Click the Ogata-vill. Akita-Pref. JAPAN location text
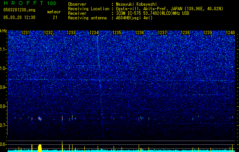Screen dimensions: 239x152 point(169,9)
